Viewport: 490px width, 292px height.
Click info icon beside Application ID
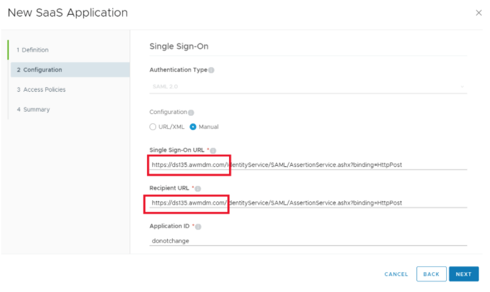199,227
